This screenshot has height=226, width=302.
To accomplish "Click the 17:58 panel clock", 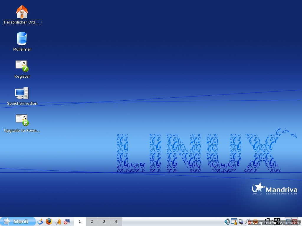I will click(x=273, y=222).
